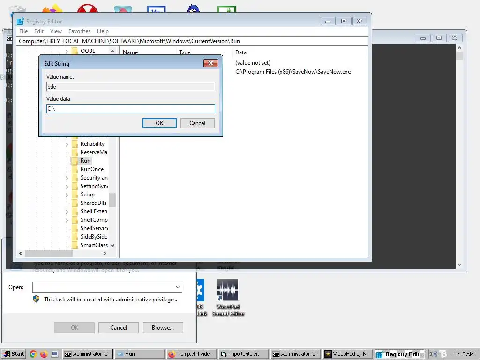Cancel the Edit String dialog
This screenshot has width=480, height=360.
tap(197, 123)
